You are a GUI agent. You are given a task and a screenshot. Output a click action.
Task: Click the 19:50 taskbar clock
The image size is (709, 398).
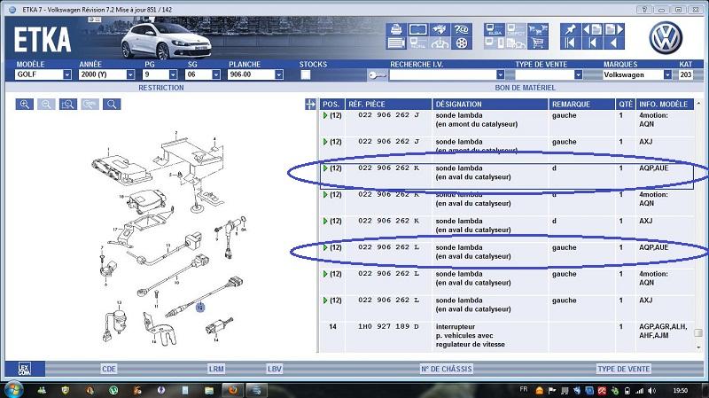tap(680, 390)
